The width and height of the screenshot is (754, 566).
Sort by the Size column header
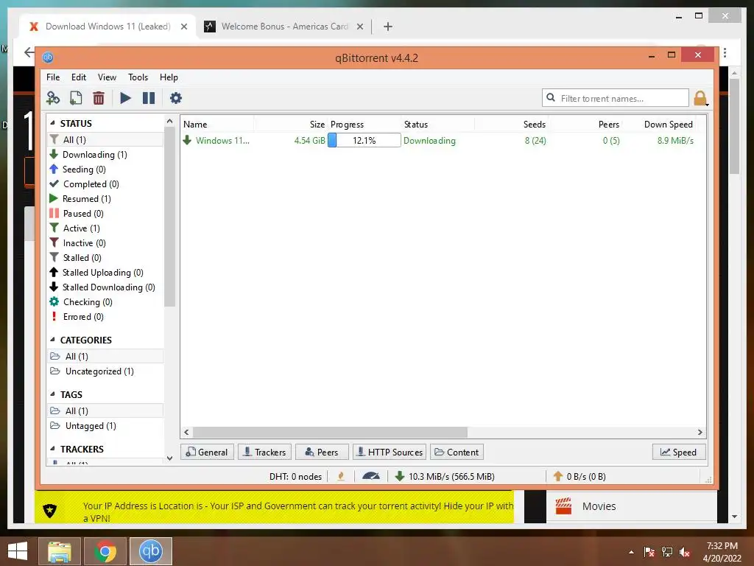pyautogui.click(x=317, y=124)
